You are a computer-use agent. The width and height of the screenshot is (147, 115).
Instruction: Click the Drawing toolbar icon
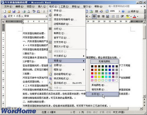coord(101,11)
